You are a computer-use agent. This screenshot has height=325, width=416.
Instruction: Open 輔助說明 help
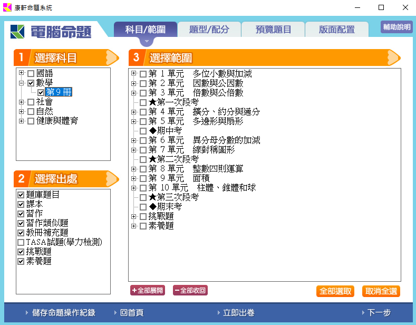pos(396,27)
